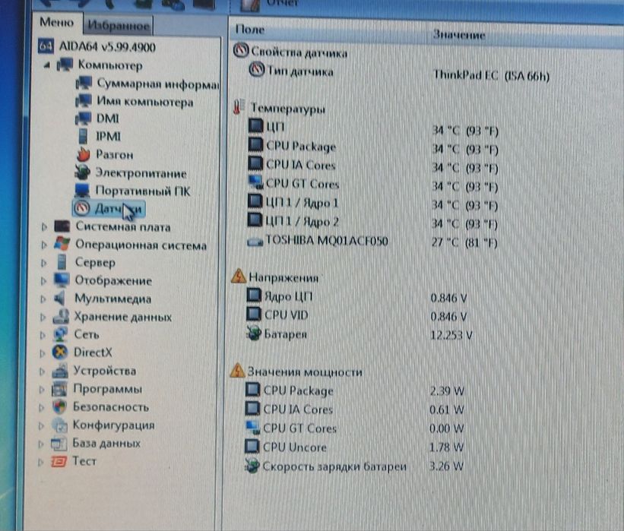The width and height of the screenshot is (624, 531).
Task: Collapse the Компьютер tree node
Action: [x=47, y=65]
